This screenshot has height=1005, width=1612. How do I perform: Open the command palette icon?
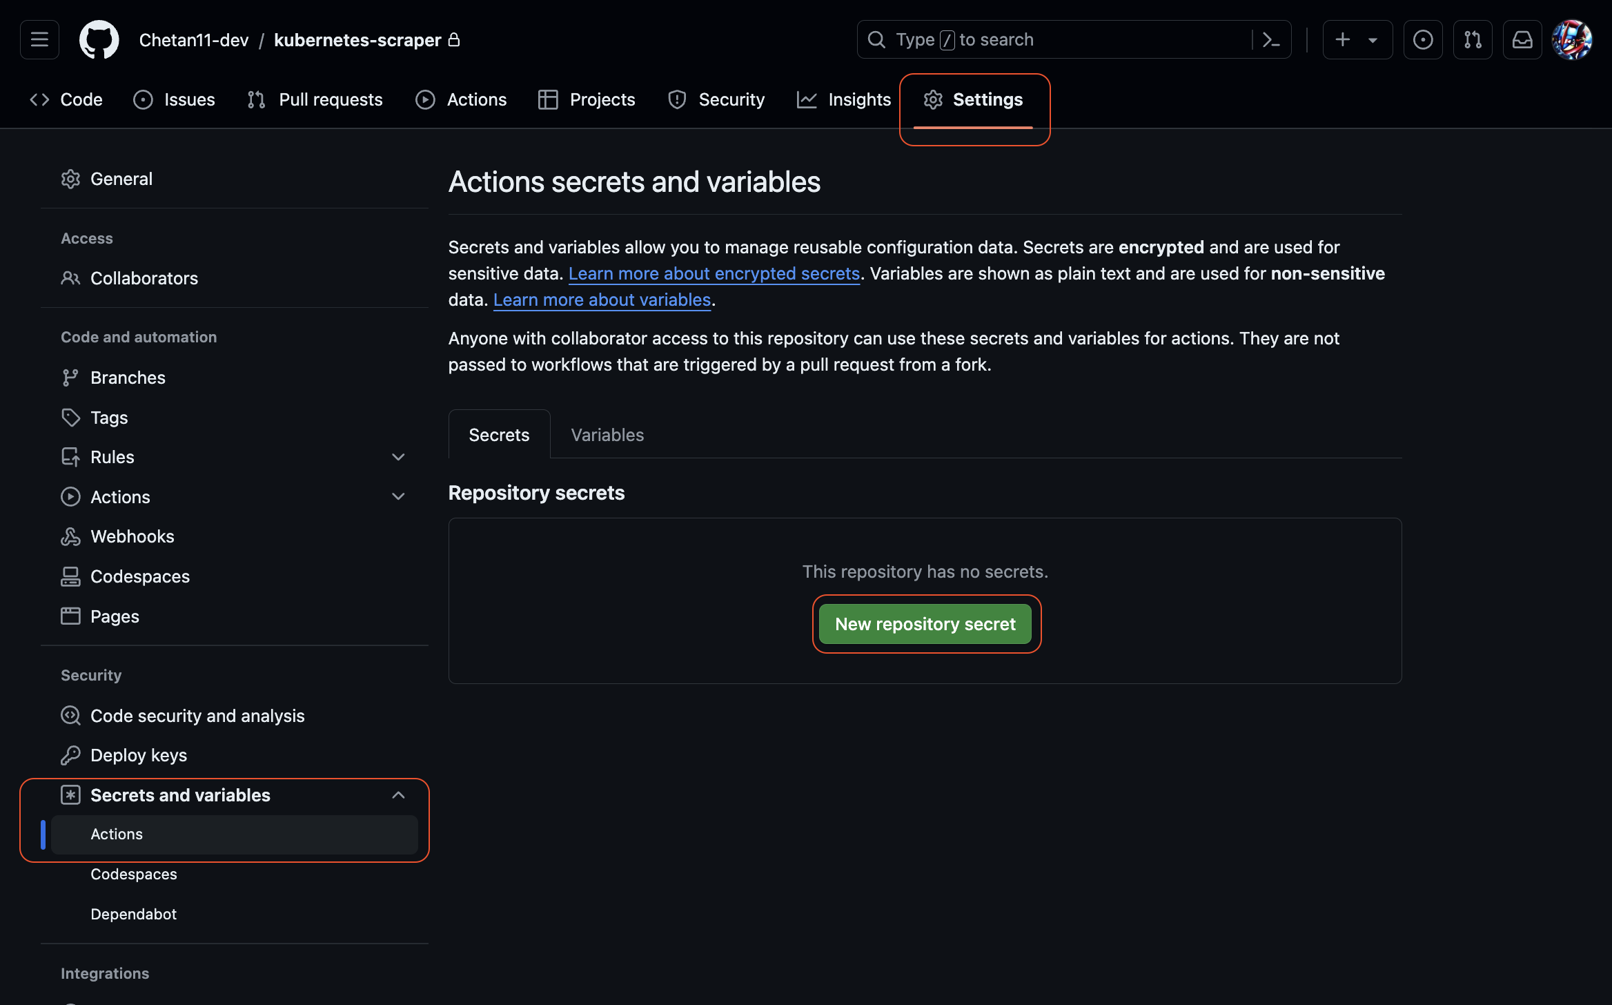tap(1271, 40)
